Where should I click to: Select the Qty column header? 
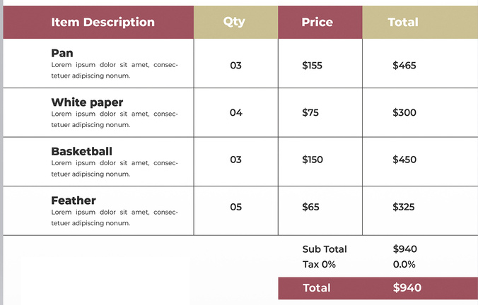point(234,21)
